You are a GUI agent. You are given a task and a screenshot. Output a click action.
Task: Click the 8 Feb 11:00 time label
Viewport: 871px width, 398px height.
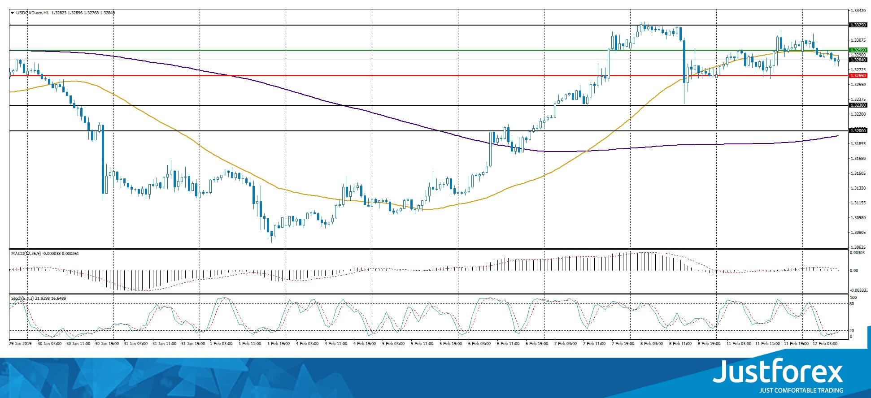[680, 344]
